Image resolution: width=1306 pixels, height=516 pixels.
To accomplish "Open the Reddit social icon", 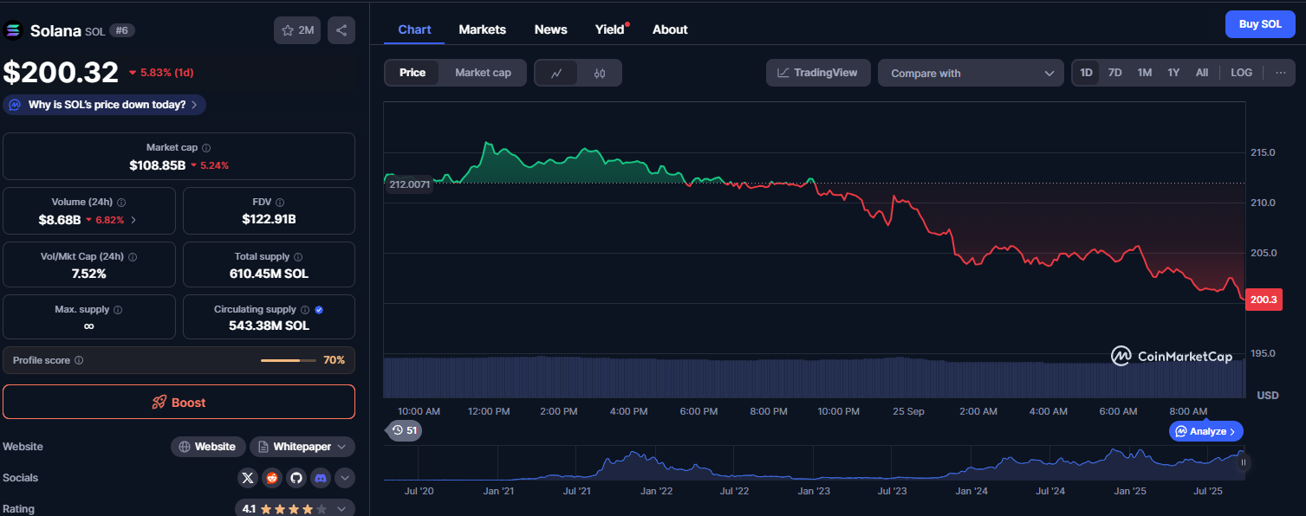I will click(272, 478).
